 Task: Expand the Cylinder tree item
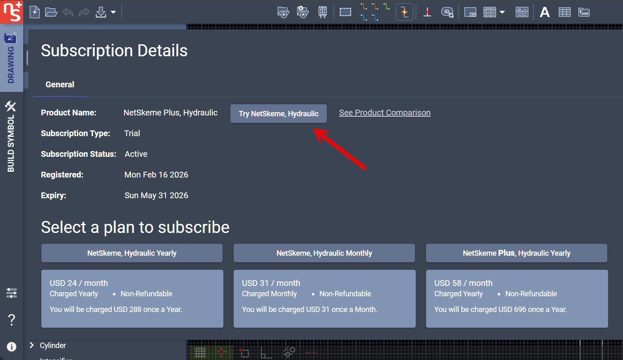[x=31, y=345]
